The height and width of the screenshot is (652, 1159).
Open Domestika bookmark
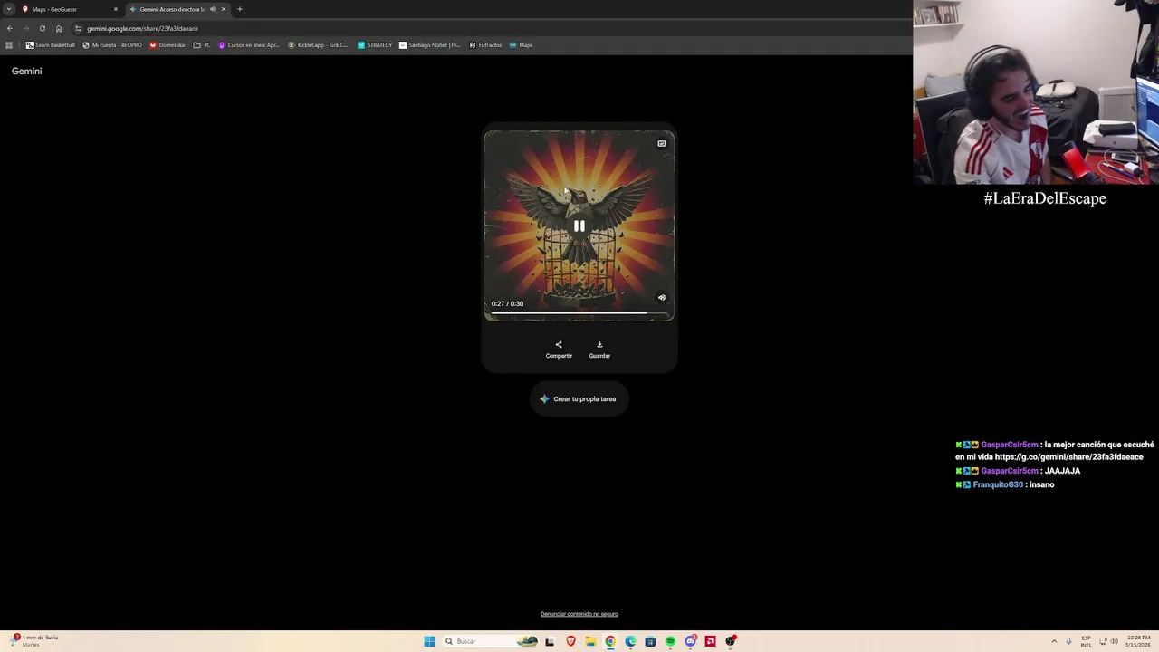click(x=167, y=45)
